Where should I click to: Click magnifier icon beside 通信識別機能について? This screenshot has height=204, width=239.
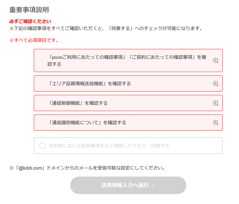coord(216,123)
